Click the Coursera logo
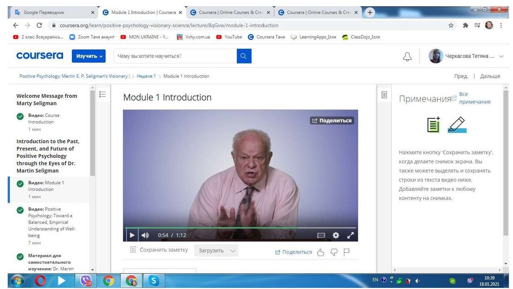The height and width of the screenshot is (289, 513). tap(40, 56)
